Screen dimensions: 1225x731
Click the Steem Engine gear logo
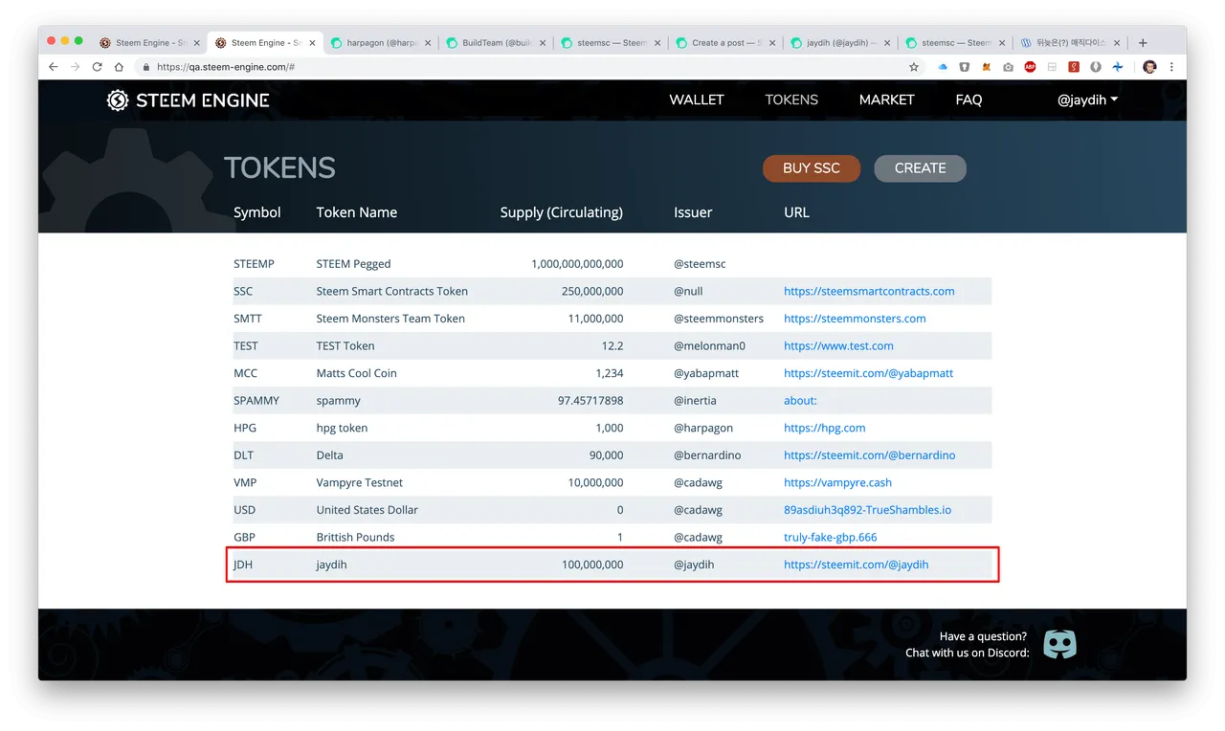coord(118,100)
